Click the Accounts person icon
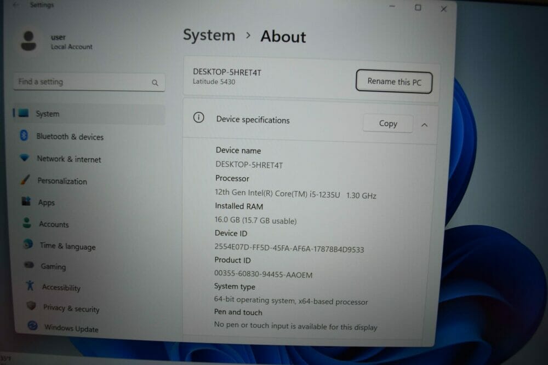This screenshot has width=548, height=365. click(27, 223)
